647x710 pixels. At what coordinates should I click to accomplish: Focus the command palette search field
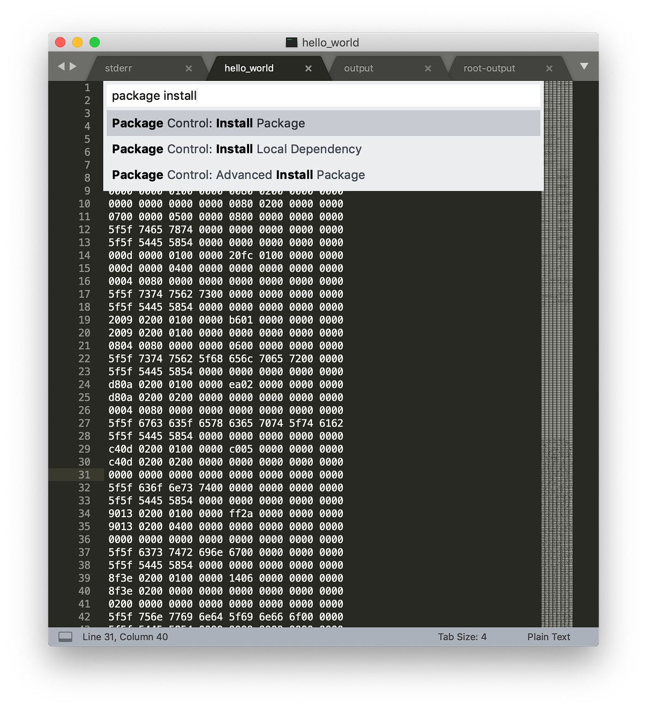(x=323, y=96)
